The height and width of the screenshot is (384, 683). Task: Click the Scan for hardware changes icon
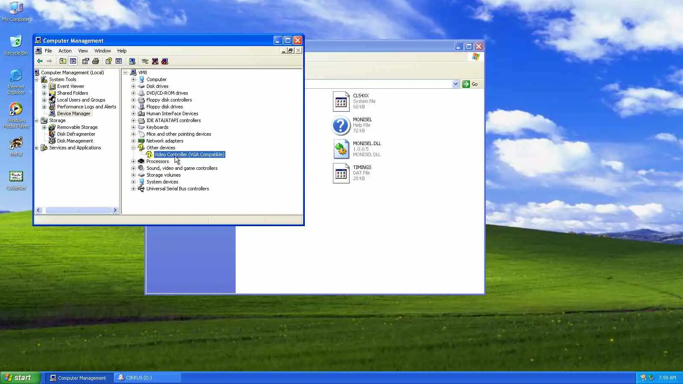coord(132,61)
